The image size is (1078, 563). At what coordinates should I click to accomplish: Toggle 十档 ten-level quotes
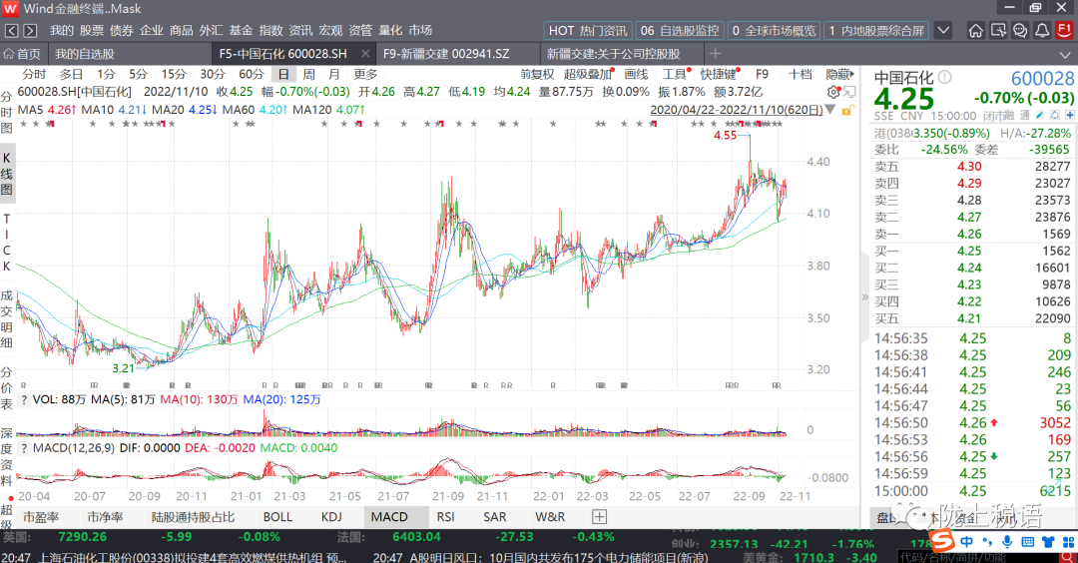pyautogui.click(x=801, y=74)
